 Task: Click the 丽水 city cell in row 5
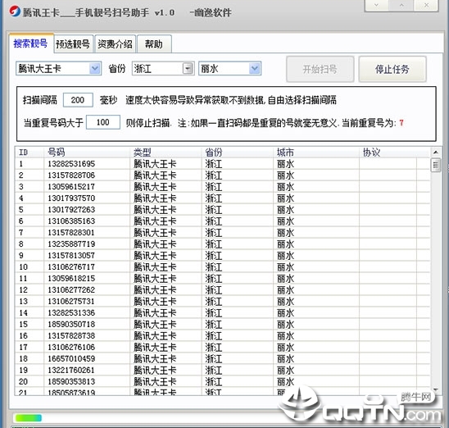(x=285, y=210)
